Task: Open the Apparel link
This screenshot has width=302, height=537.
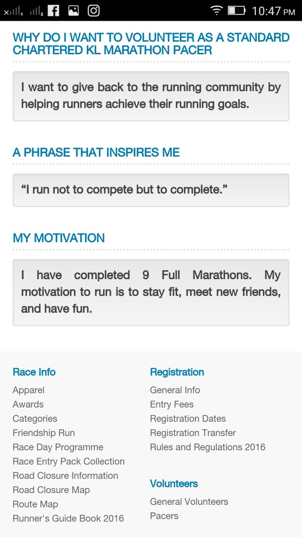Action: pos(28,390)
